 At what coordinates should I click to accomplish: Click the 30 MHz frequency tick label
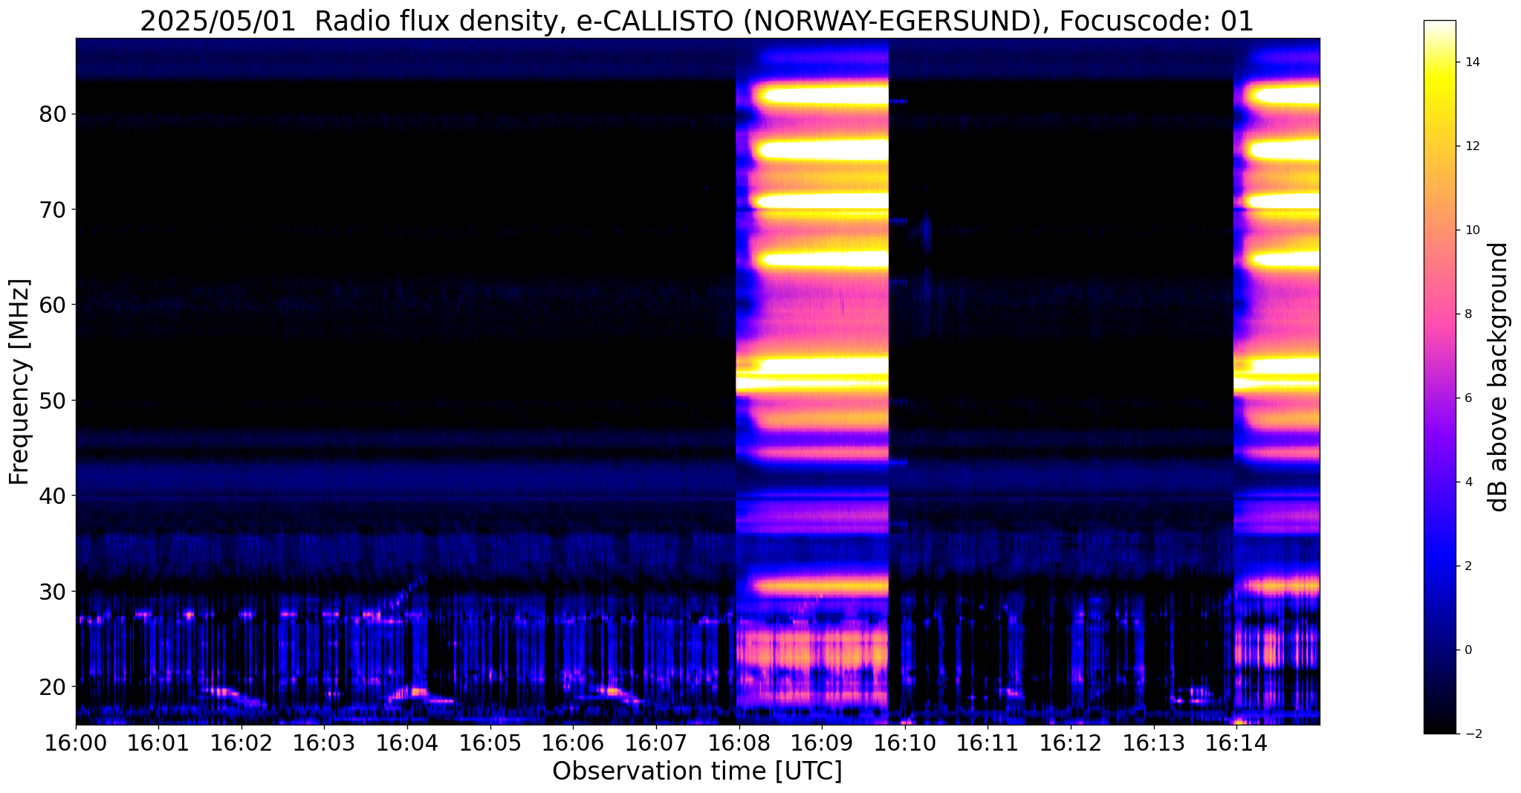[x=54, y=592]
